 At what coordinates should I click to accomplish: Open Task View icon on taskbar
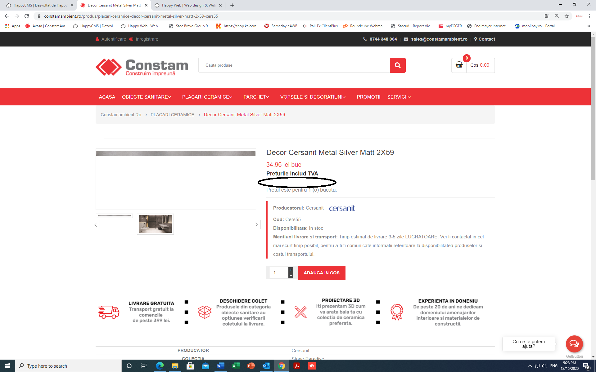tap(144, 366)
